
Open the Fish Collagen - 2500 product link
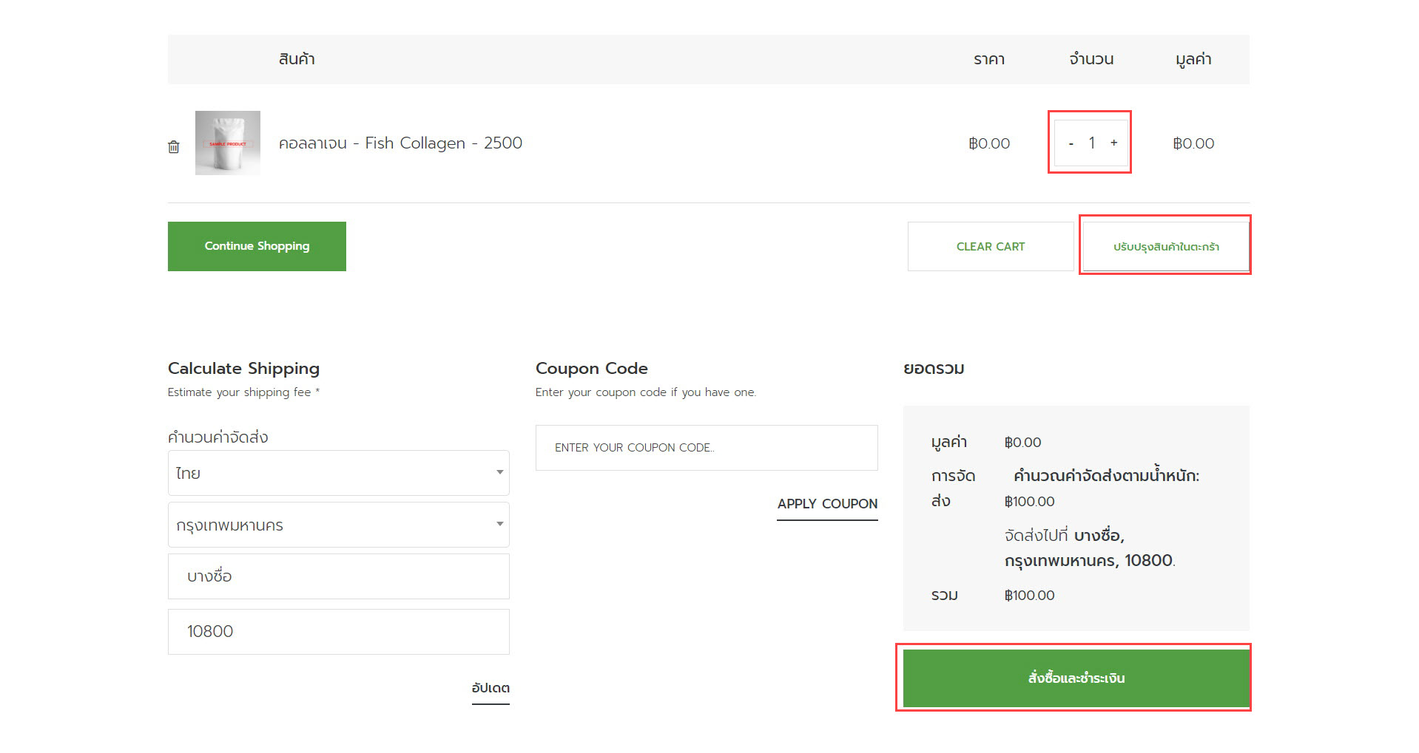(x=400, y=143)
